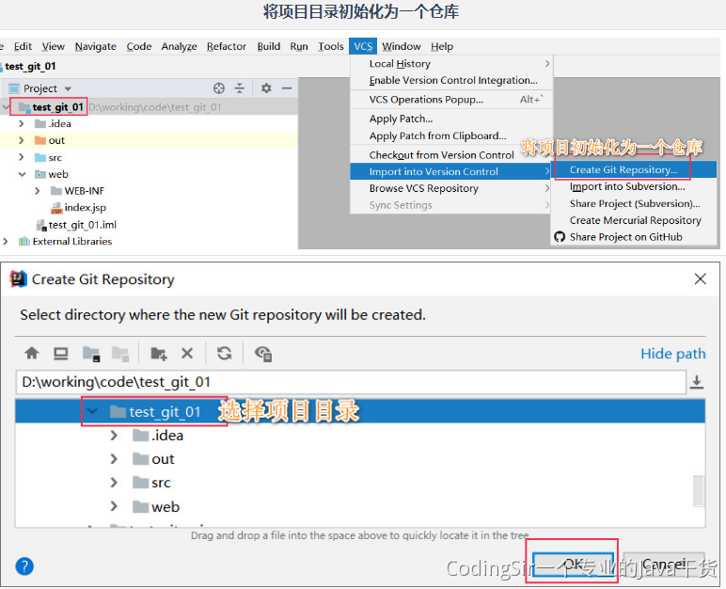Expand the WEB-INF folder
This screenshot has width=726, height=589.
tap(38, 191)
